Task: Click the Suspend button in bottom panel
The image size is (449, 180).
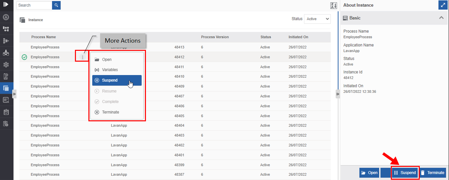Action: click(x=405, y=173)
